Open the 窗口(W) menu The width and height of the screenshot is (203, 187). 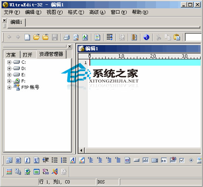[x=118, y=12]
